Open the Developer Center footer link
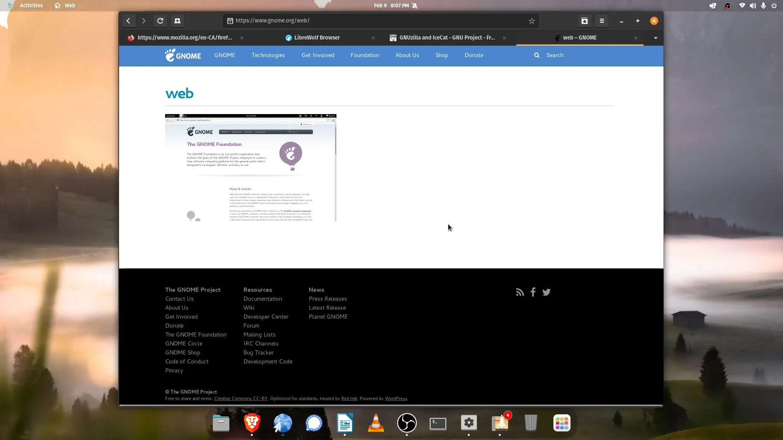Image resolution: width=783 pixels, height=440 pixels. coord(266,317)
